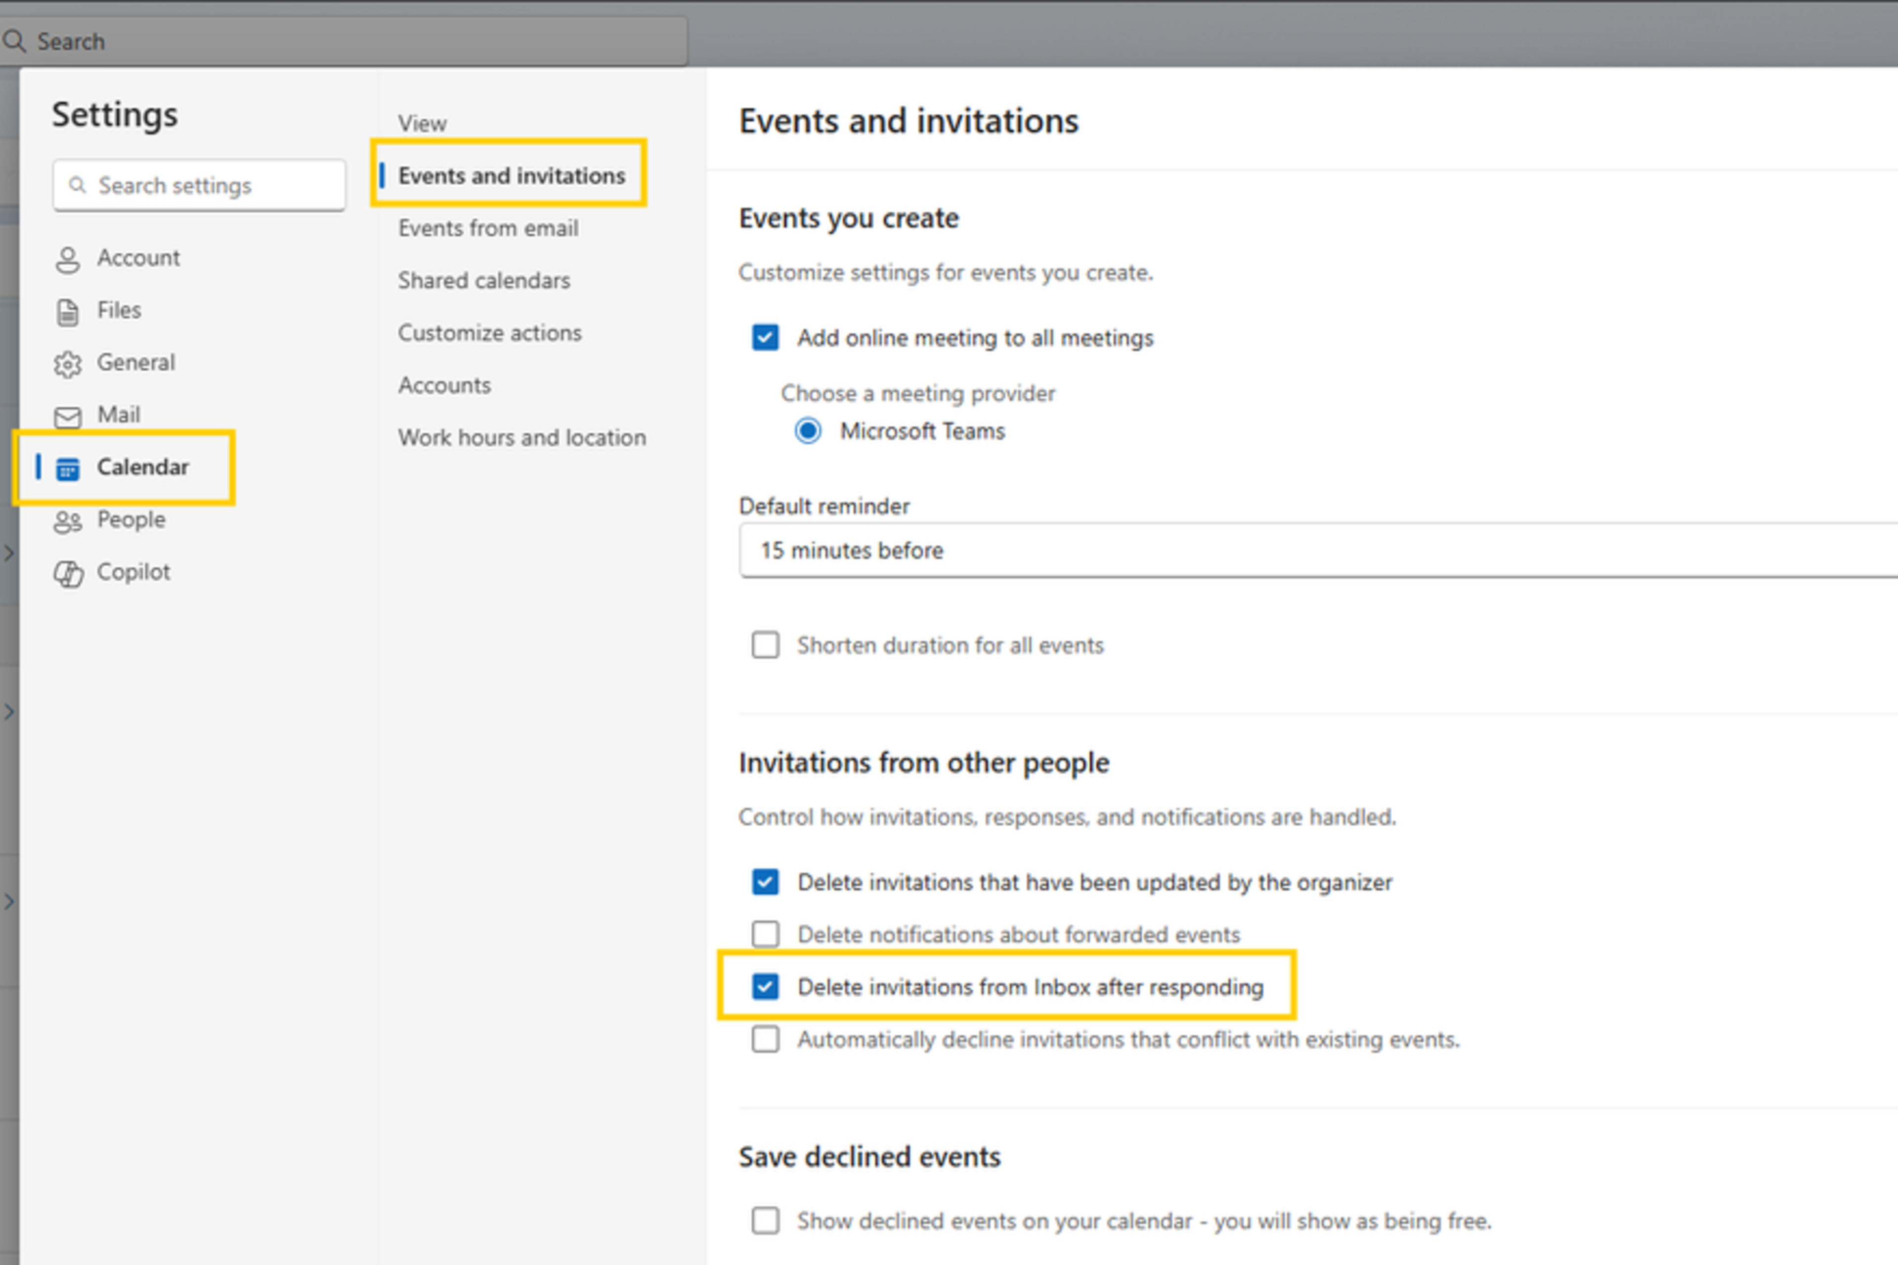Enable Automatically decline conflicting invitations
This screenshot has height=1265, width=1898.
765,1039
